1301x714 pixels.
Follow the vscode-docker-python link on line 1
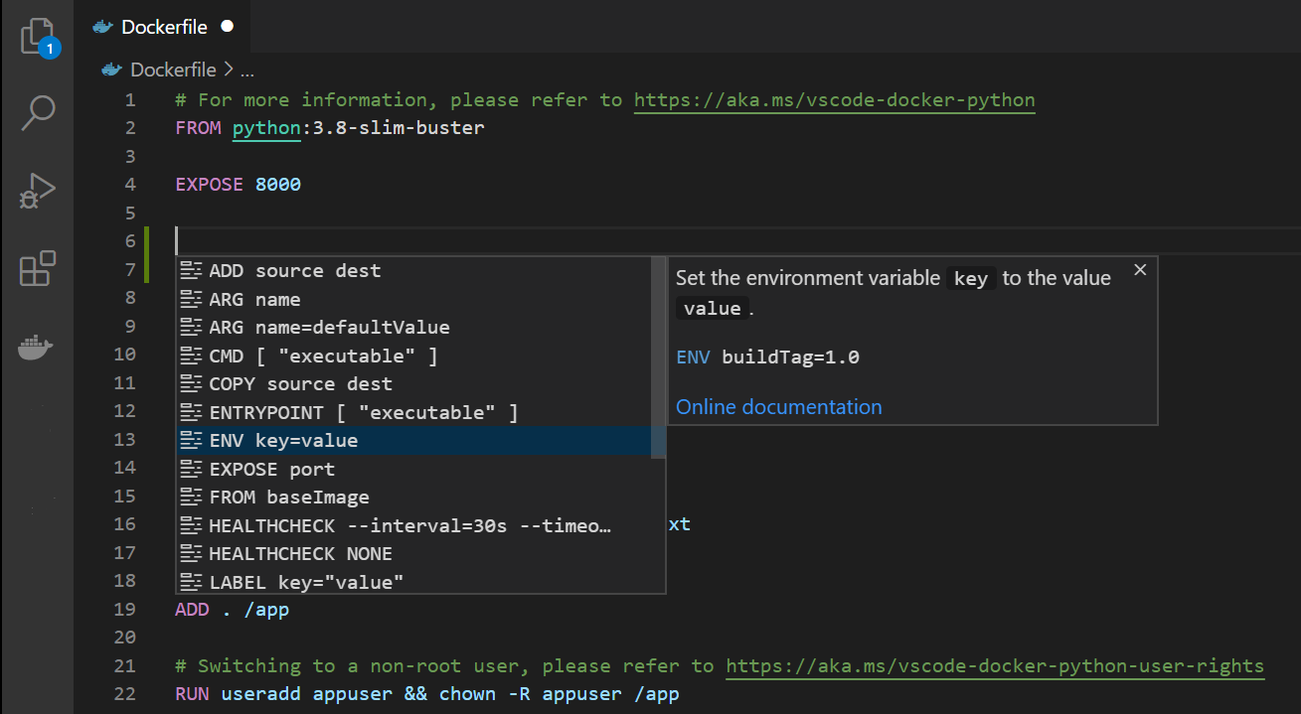point(835,99)
